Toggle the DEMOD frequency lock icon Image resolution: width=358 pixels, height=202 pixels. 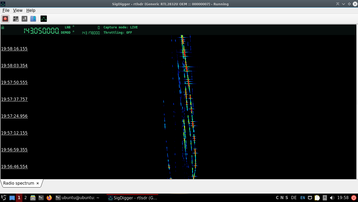[x=73, y=31]
